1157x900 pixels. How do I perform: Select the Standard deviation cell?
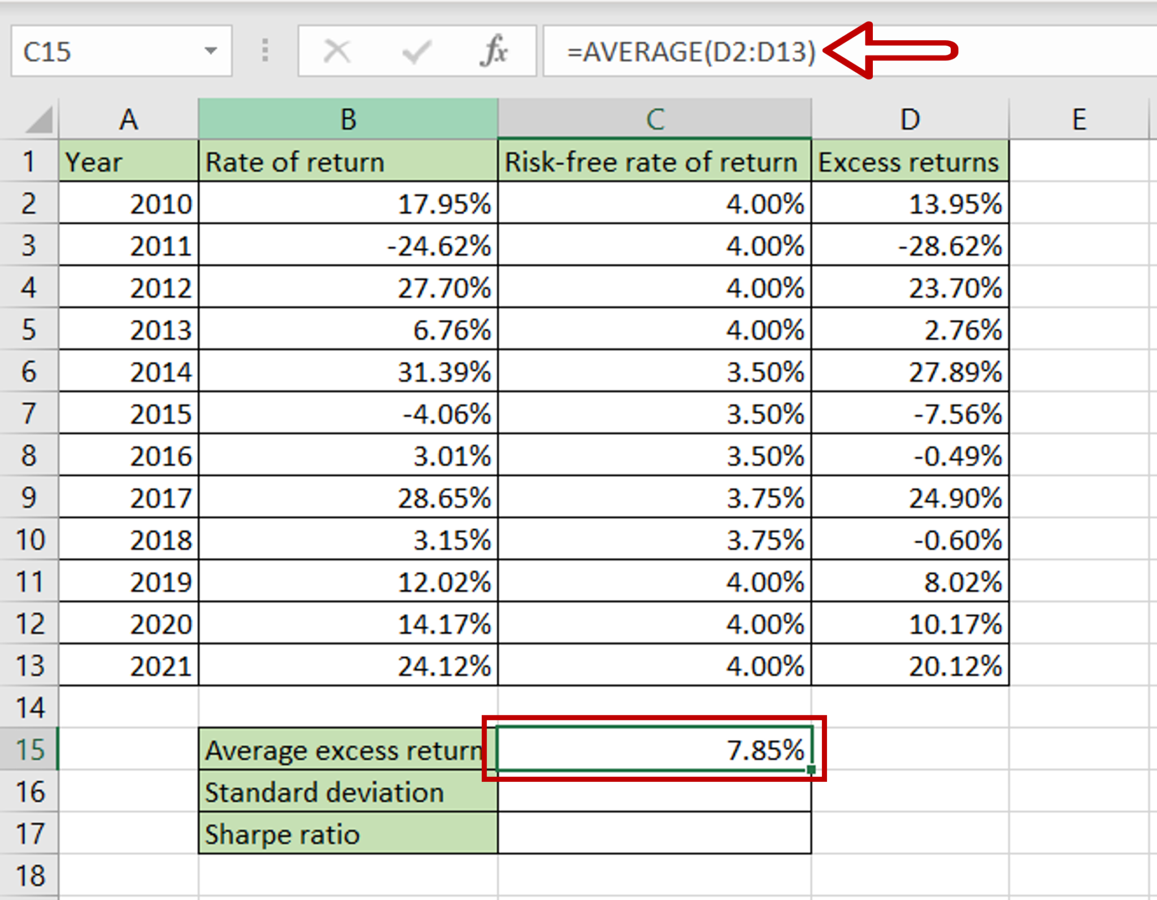coord(347,793)
